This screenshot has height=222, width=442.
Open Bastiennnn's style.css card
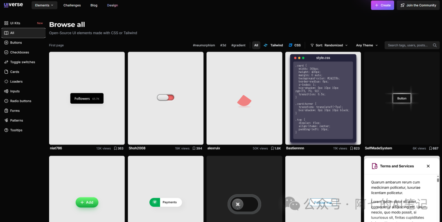click(323, 98)
